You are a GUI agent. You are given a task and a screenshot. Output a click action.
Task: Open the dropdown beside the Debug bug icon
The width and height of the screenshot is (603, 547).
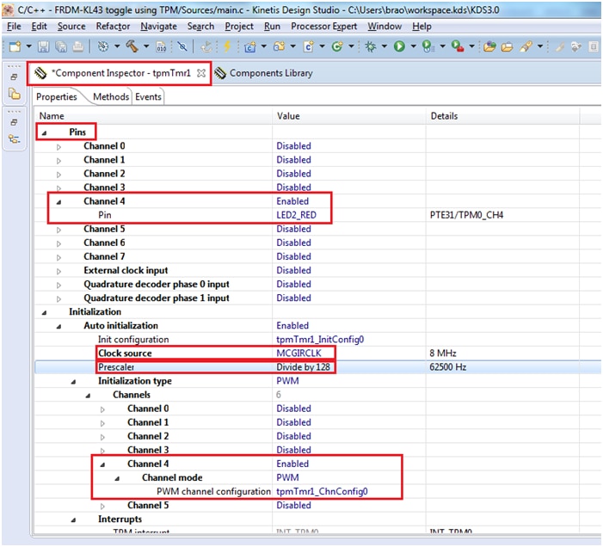point(385,46)
